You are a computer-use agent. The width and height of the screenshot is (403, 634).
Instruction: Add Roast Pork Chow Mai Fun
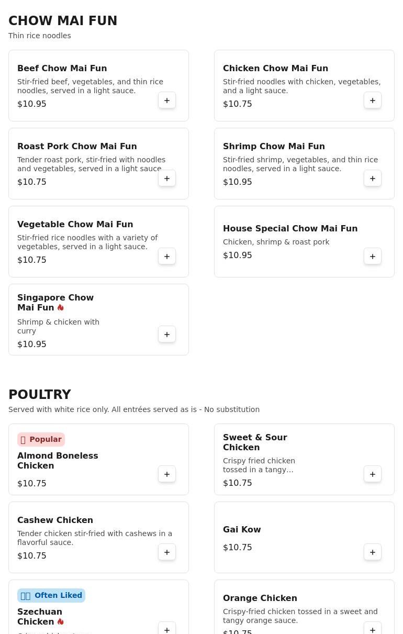point(167,179)
